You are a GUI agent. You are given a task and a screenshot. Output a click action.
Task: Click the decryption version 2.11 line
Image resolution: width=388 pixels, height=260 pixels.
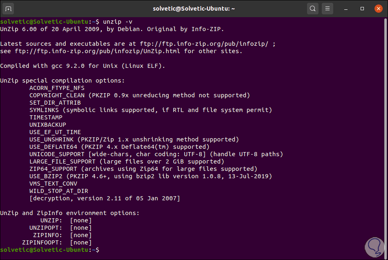[x=104, y=198]
